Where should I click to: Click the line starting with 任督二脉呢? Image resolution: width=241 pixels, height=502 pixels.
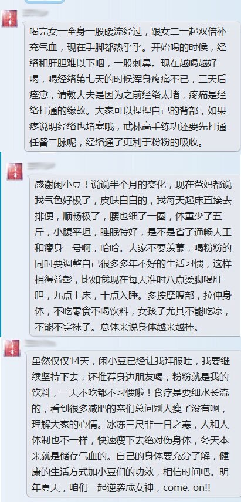pos(116,142)
